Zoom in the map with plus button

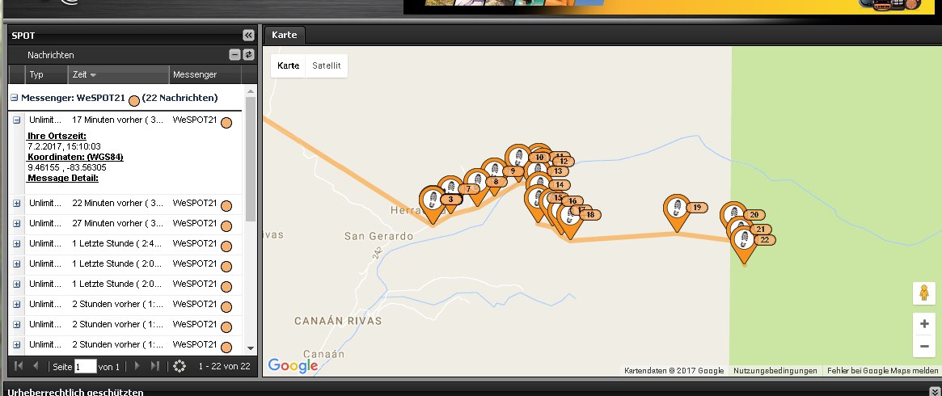(923, 324)
